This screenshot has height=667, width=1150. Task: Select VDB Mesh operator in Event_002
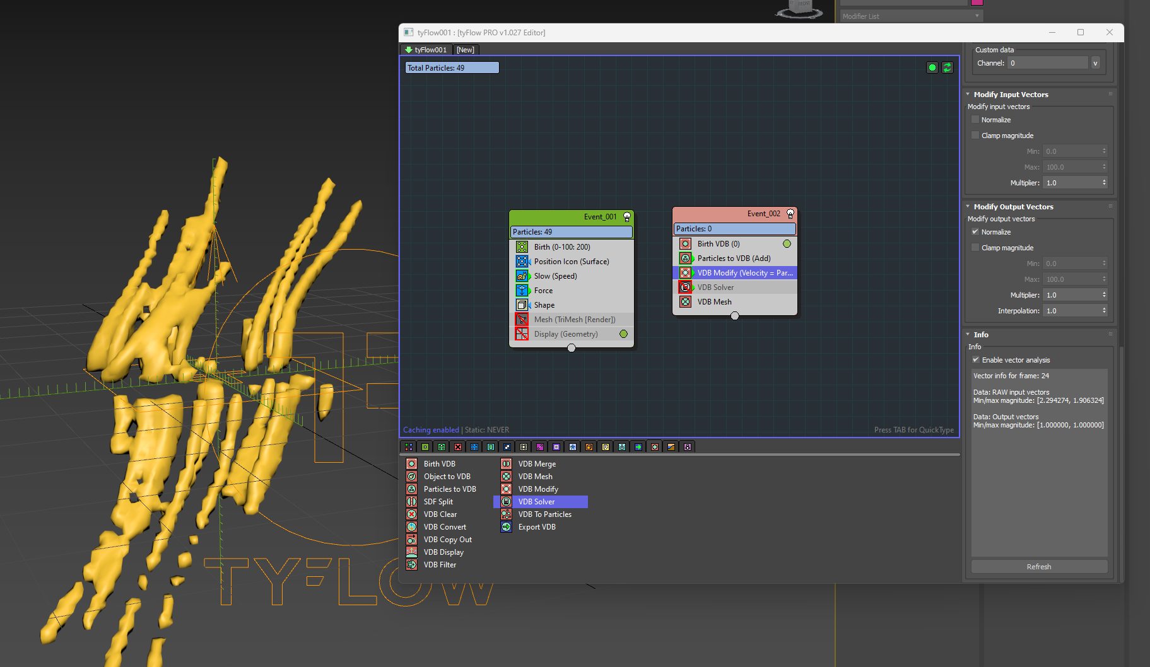tap(735, 302)
